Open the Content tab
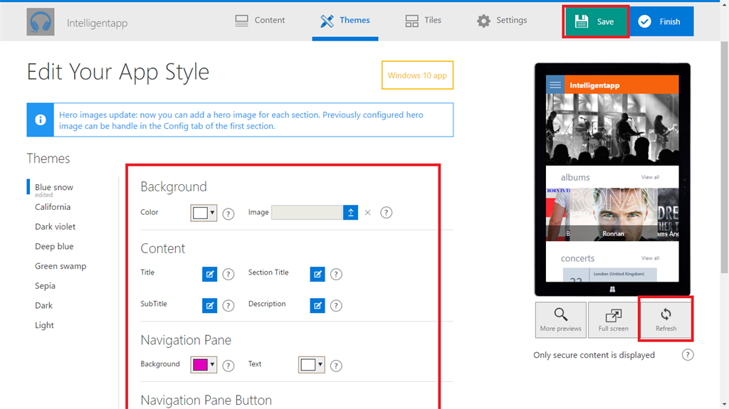Image resolution: width=729 pixels, height=409 pixels. [260, 21]
